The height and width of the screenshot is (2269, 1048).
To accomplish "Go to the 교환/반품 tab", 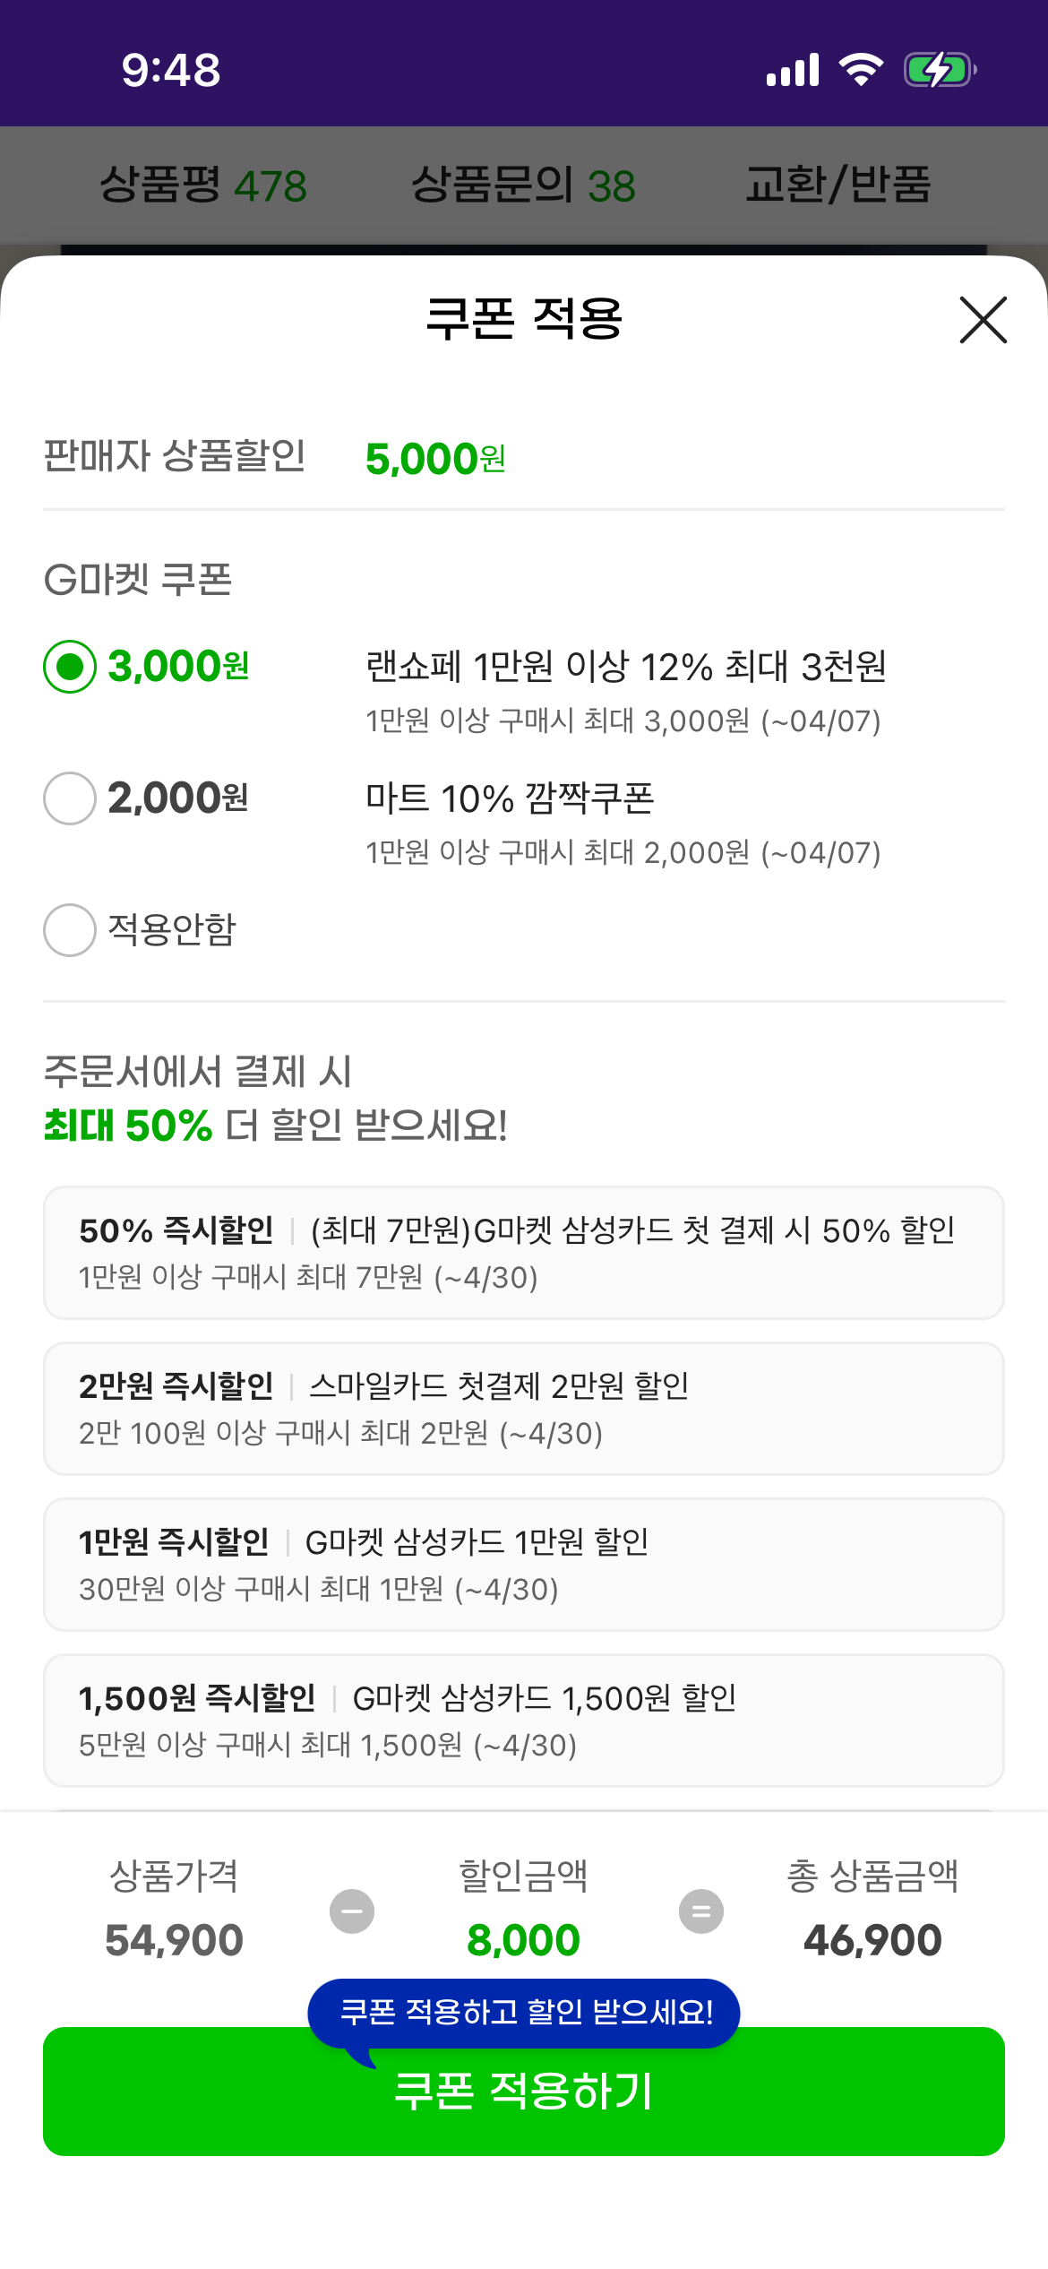I will (838, 185).
